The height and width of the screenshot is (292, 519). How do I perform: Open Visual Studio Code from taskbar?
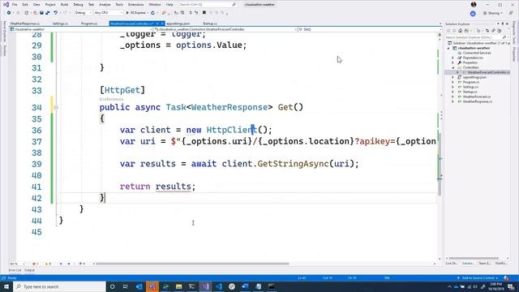[x=218, y=286]
